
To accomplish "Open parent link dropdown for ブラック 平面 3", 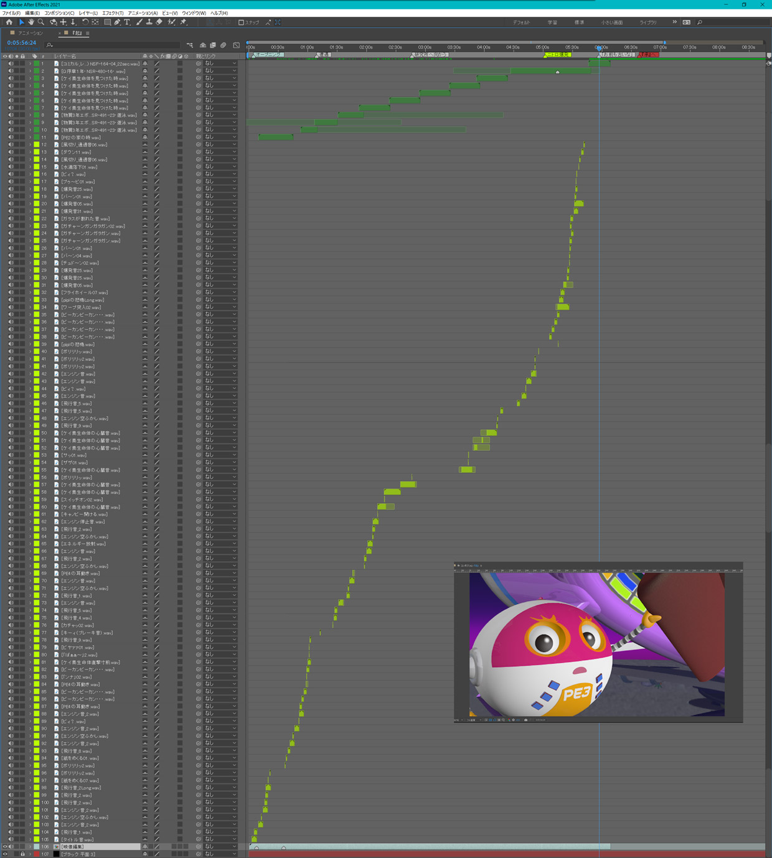I will point(220,854).
